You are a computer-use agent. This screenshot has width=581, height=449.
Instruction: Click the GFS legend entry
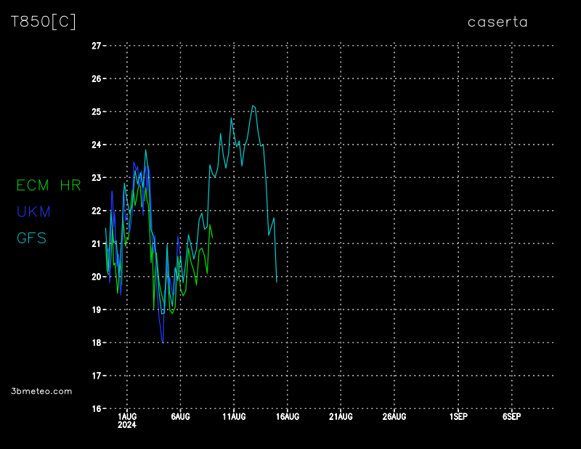pyautogui.click(x=32, y=238)
